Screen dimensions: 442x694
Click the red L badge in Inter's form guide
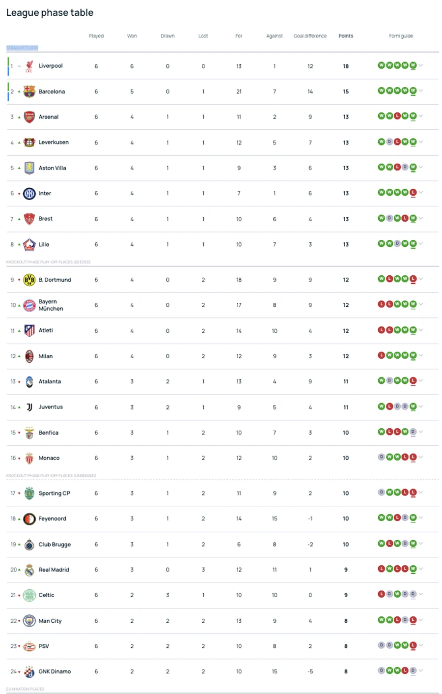413,192
